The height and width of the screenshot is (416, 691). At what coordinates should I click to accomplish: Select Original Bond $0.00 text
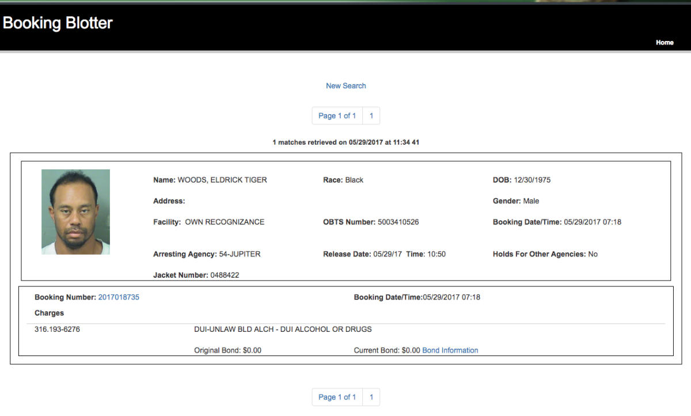pyautogui.click(x=227, y=350)
